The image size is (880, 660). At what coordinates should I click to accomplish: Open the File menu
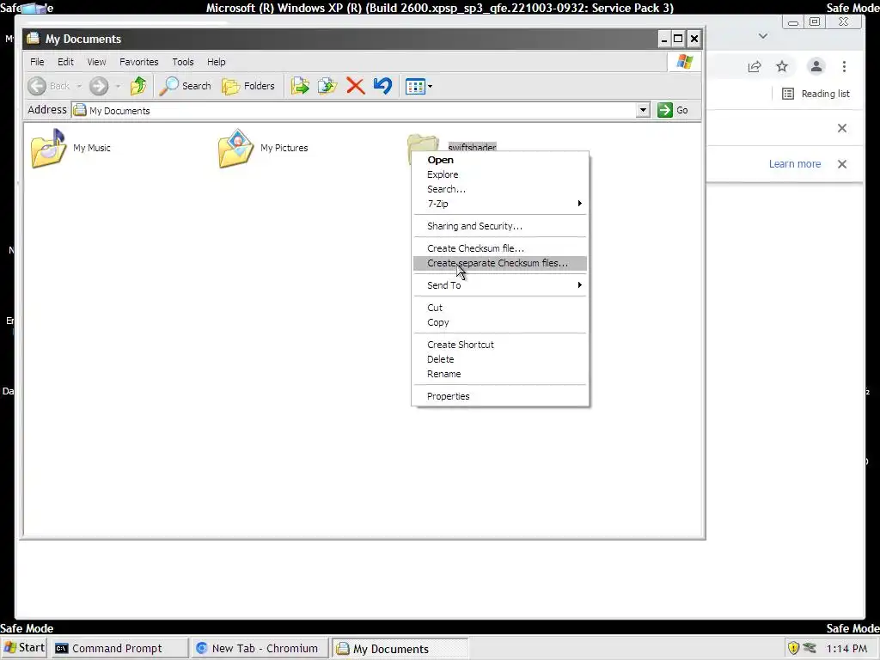click(37, 62)
